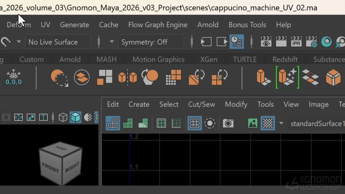Click the combine squares shelf icon
Screen dimensions: 345x194
tap(105, 77)
